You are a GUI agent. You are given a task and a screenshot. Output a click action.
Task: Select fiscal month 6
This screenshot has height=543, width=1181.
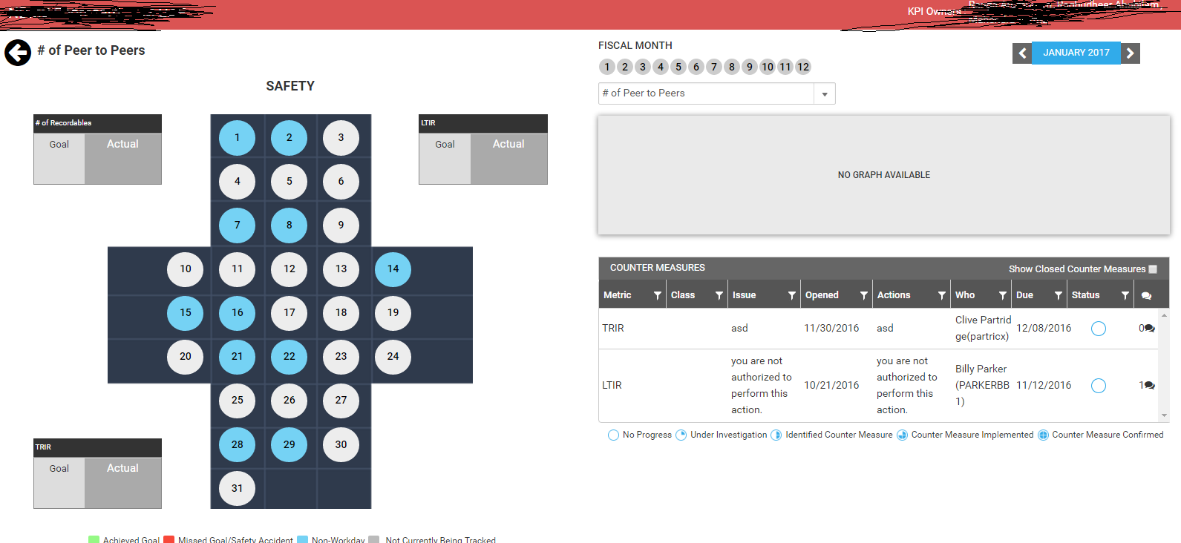pyautogui.click(x=696, y=67)
